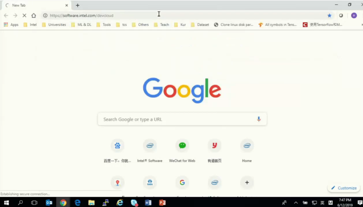This screenshot has width=363, height=207.
Task: Open the Dataset bookmarks folder
Action: click(200, 25)
